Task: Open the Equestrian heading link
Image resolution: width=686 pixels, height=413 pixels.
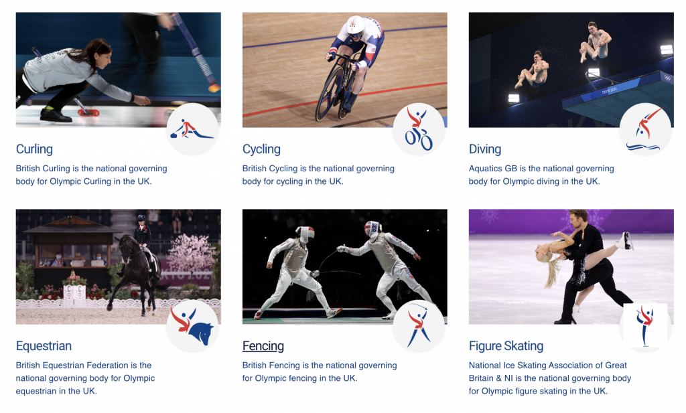Action: (44, 345)
